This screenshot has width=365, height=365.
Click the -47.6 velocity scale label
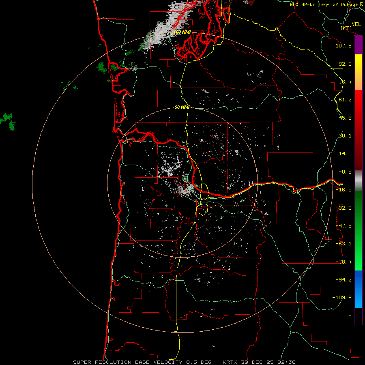344,226
